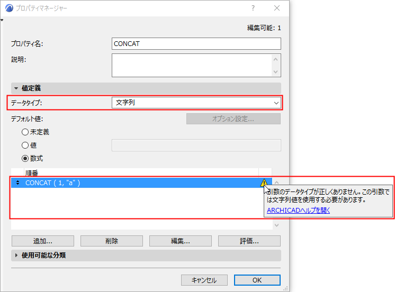Click the reorder arrows handle on CONCAT row
The image size is (395, 292).
pyautogui.click(x=17, y=182)
